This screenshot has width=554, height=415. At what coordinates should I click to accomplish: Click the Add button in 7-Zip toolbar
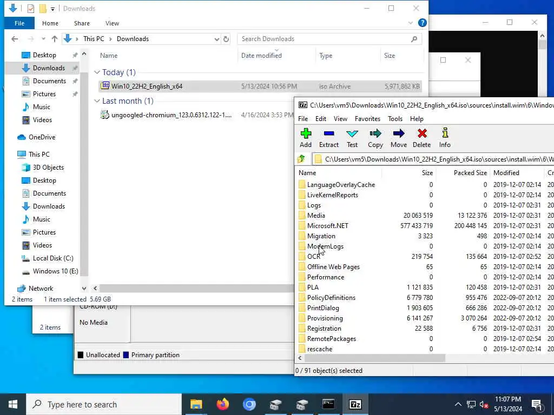point(306,138)
